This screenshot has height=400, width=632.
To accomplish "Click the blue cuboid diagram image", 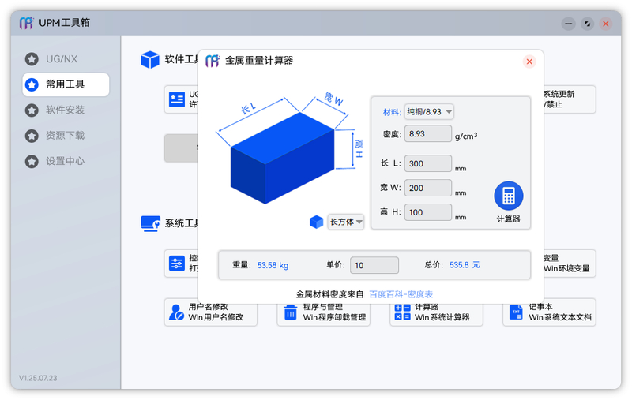I will click(x=283, y=158).
